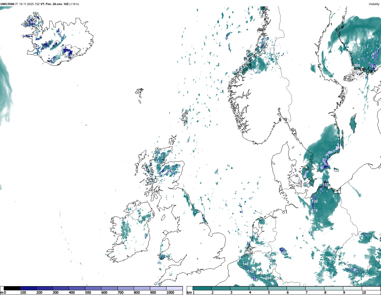This screenshot has width=381, height=295.
Task: Pick the 200–300 m legend swatch
Action: (x=45, y=288)
